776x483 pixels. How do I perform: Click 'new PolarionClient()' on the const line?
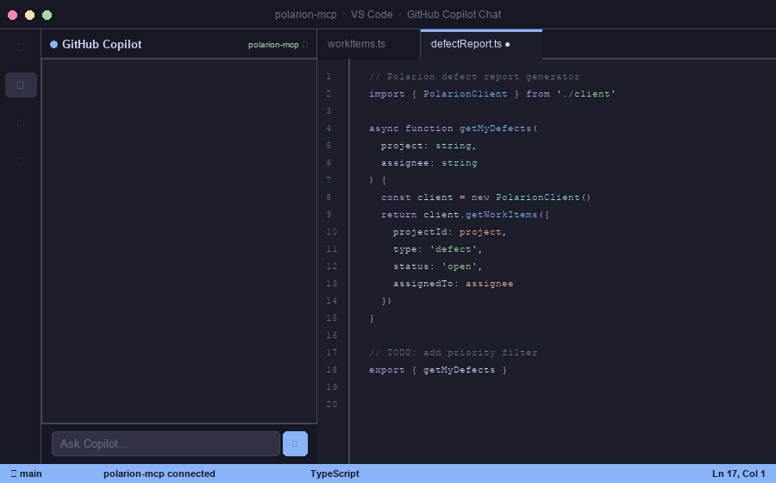click(x=531, y=197)
